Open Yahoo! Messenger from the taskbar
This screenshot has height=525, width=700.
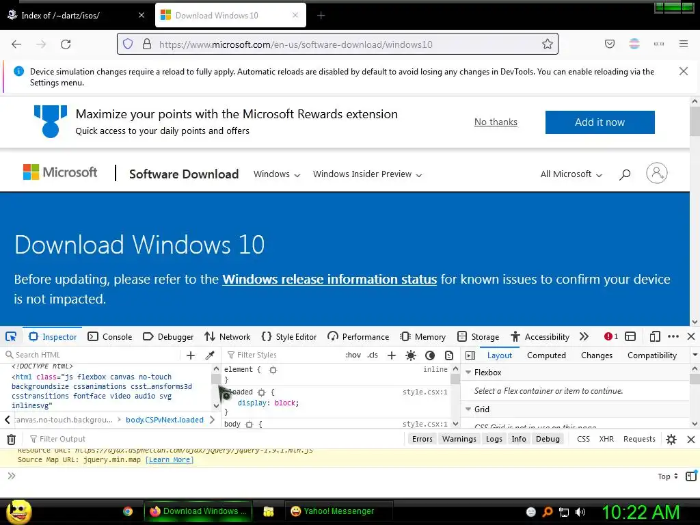click(338, 511)
